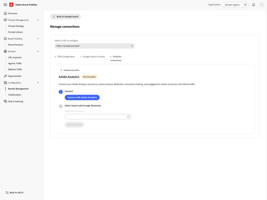Click the Not Connected status badge

click(x=89, y=77)
